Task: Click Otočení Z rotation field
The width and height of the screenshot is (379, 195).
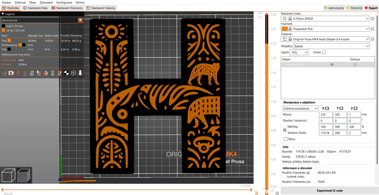Action: tap(354, 120)
